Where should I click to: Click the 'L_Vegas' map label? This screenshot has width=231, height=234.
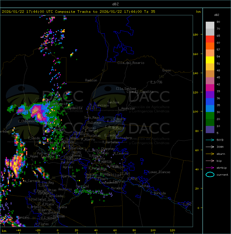coord(32,156)
